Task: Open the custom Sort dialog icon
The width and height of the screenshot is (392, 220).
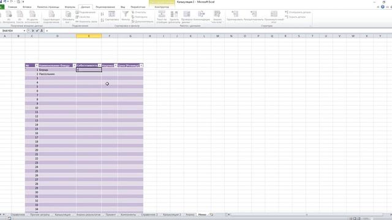Action: coord(111,16)
